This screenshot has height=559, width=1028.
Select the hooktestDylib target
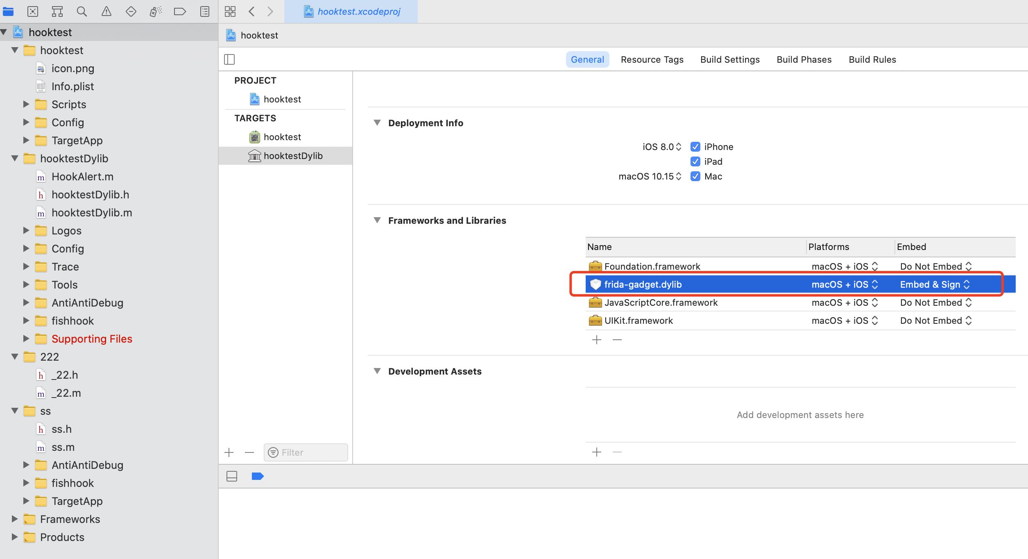pos(293,156)
